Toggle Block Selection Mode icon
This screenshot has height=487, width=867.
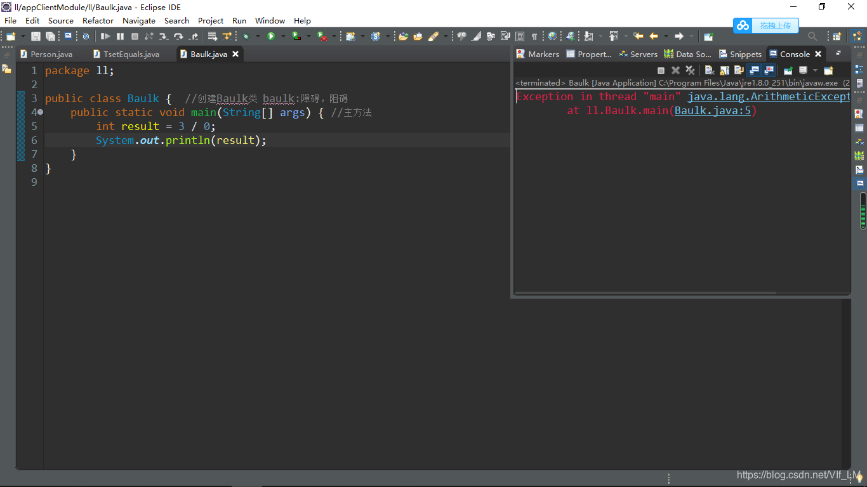tap(520, 36)
